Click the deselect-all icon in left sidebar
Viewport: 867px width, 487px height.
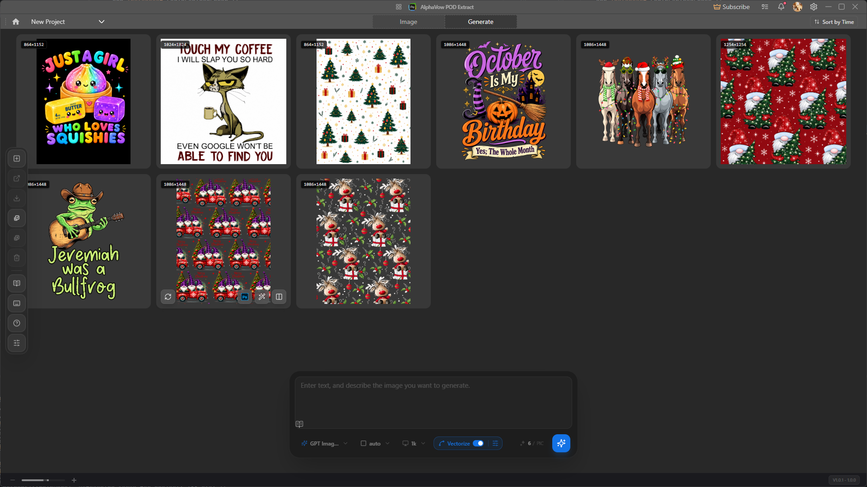17,238
